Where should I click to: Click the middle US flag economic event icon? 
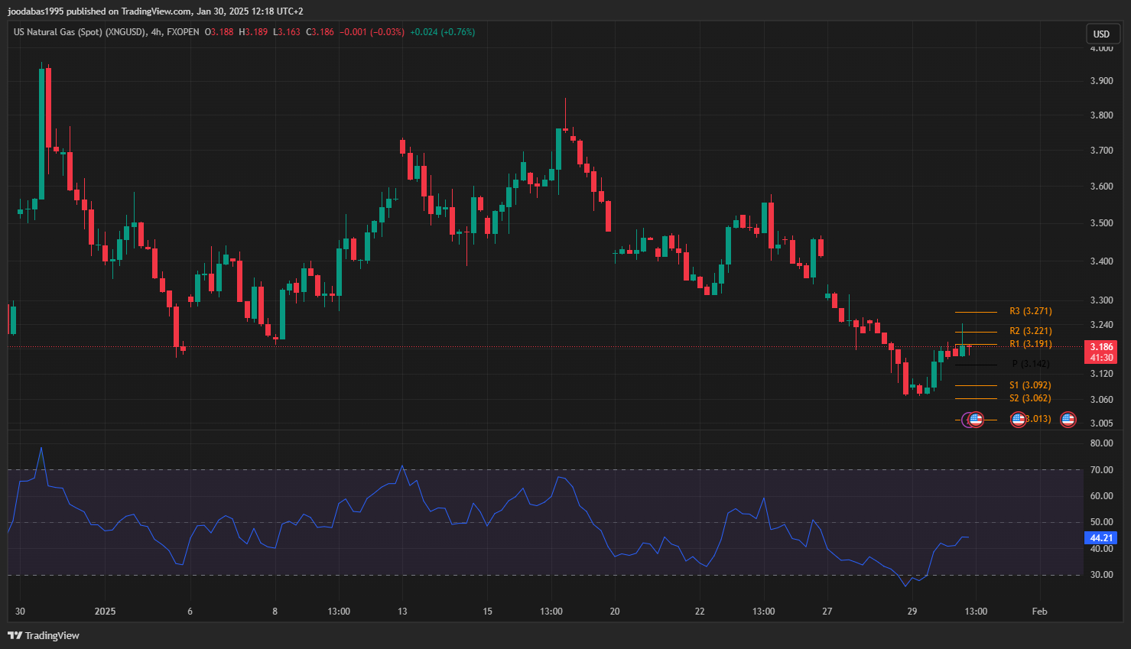[x=1018, y=420]
